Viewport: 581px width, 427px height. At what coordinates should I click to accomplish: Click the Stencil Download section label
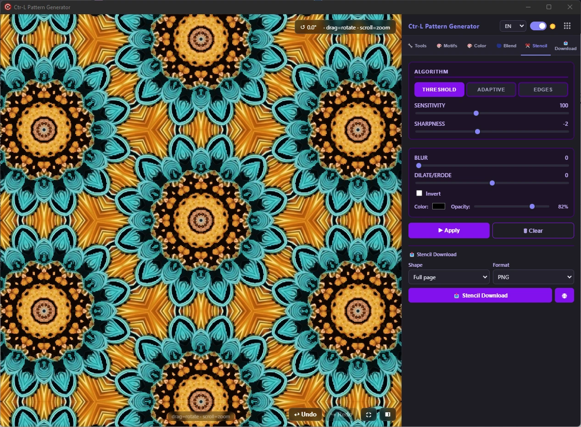click(x=433, y=254)
